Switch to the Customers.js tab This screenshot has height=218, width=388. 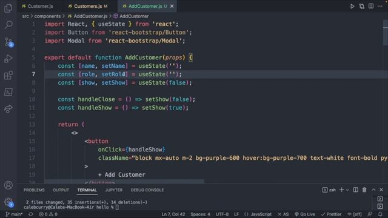88,6
